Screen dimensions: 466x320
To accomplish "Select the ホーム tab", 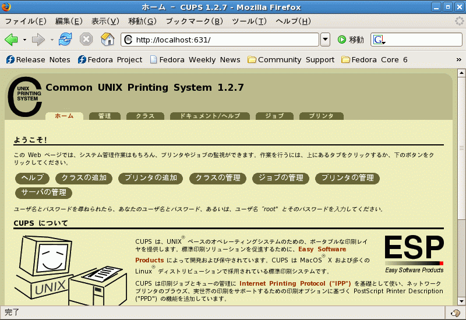I will [64, 116].
